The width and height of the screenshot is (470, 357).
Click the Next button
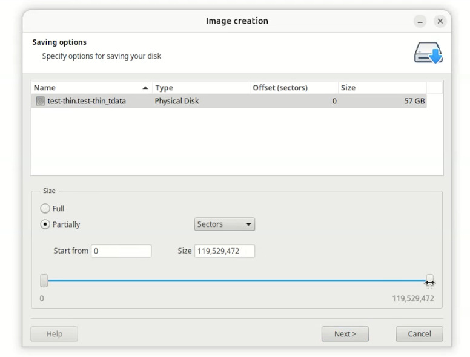click(345, 334)
